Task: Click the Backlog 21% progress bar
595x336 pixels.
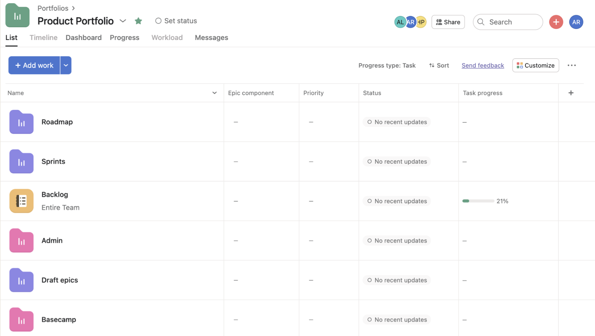Action: coord(478,201)
